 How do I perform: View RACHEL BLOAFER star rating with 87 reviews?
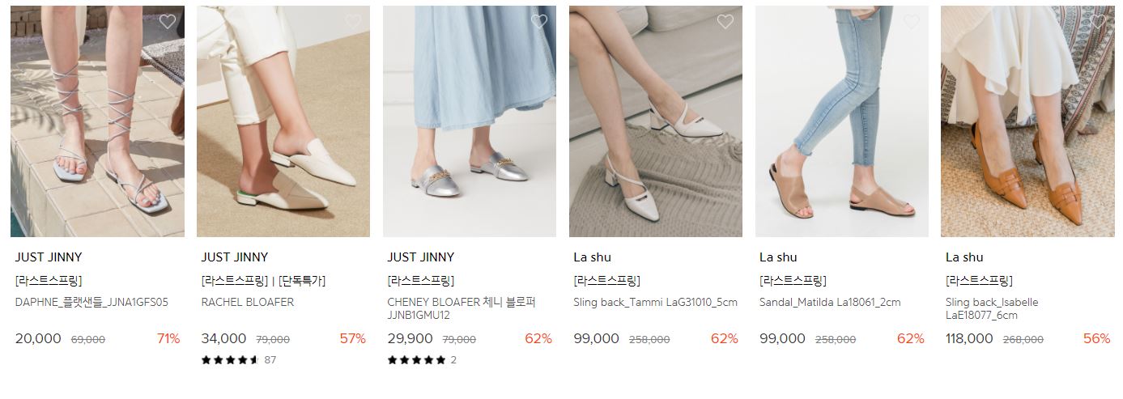click(239, 360)
